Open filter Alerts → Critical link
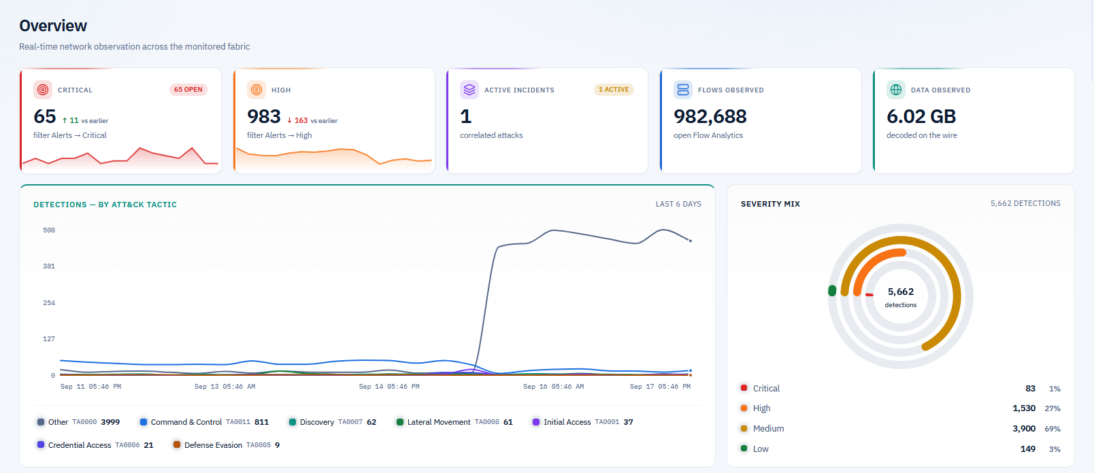 [x=70, y=135]
